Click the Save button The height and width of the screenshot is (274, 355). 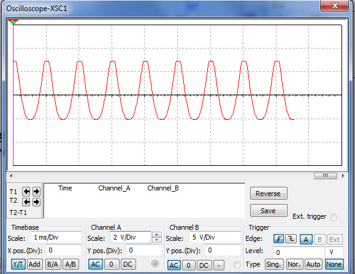click(x=269, y=211)
